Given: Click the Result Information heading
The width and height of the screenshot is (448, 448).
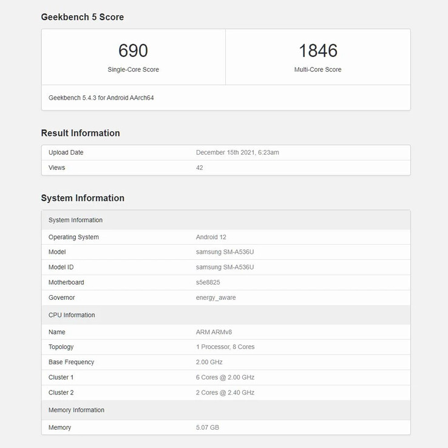Looking at the screenshot, I should tap(80, 133).
